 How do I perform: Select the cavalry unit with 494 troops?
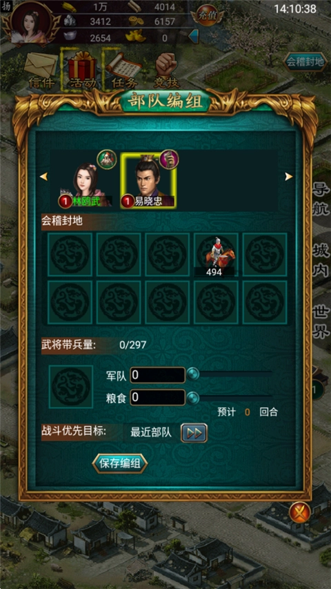coord(216,255)
